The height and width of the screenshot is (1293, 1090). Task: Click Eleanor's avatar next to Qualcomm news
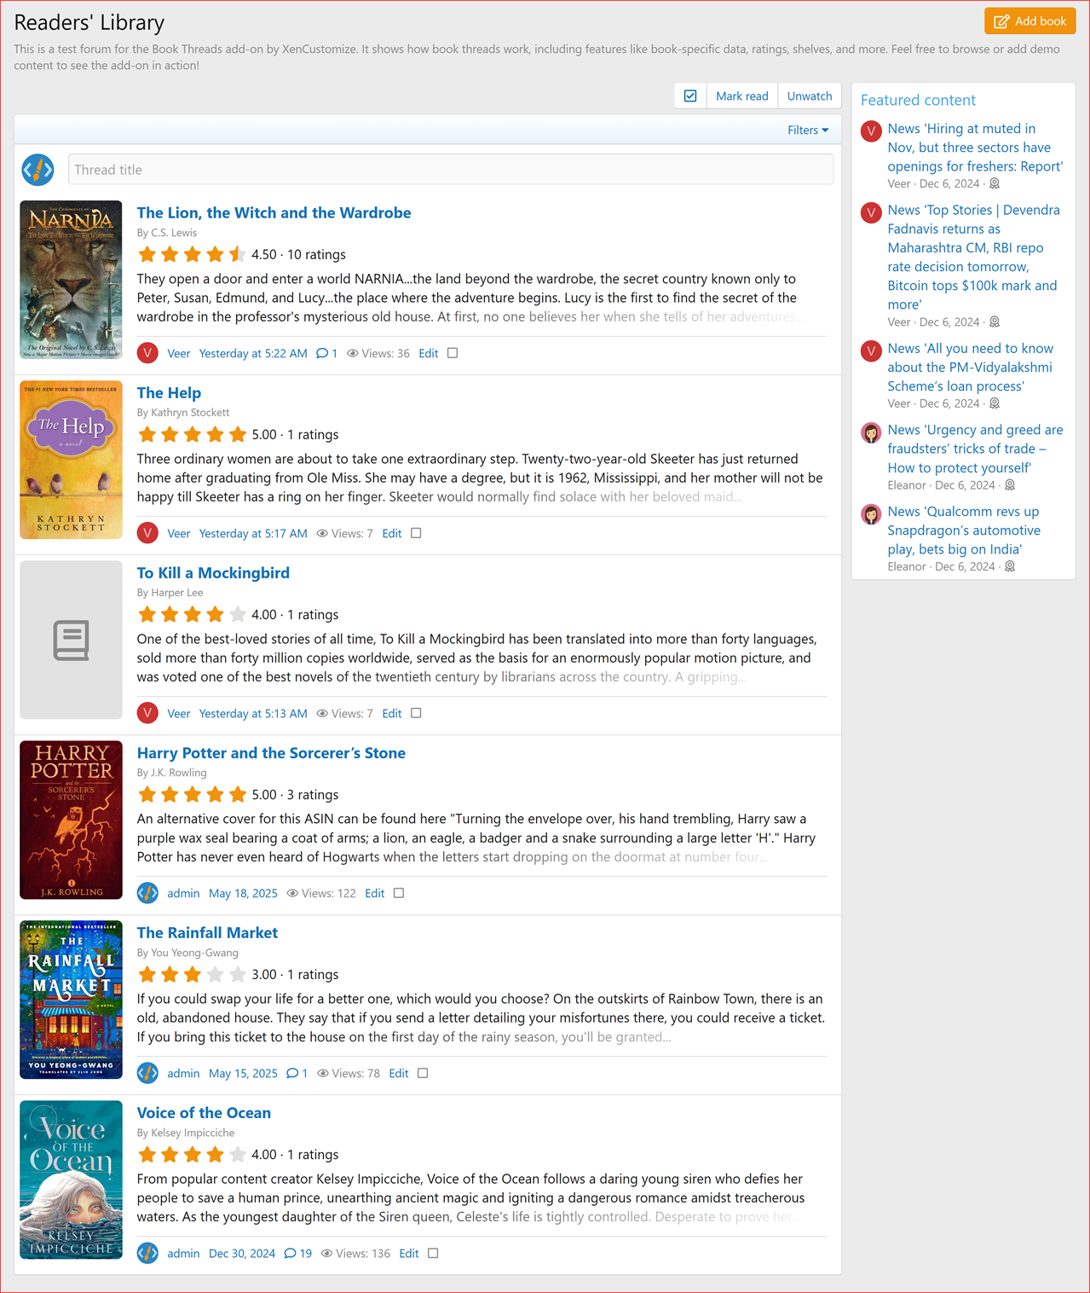[870, 514]
